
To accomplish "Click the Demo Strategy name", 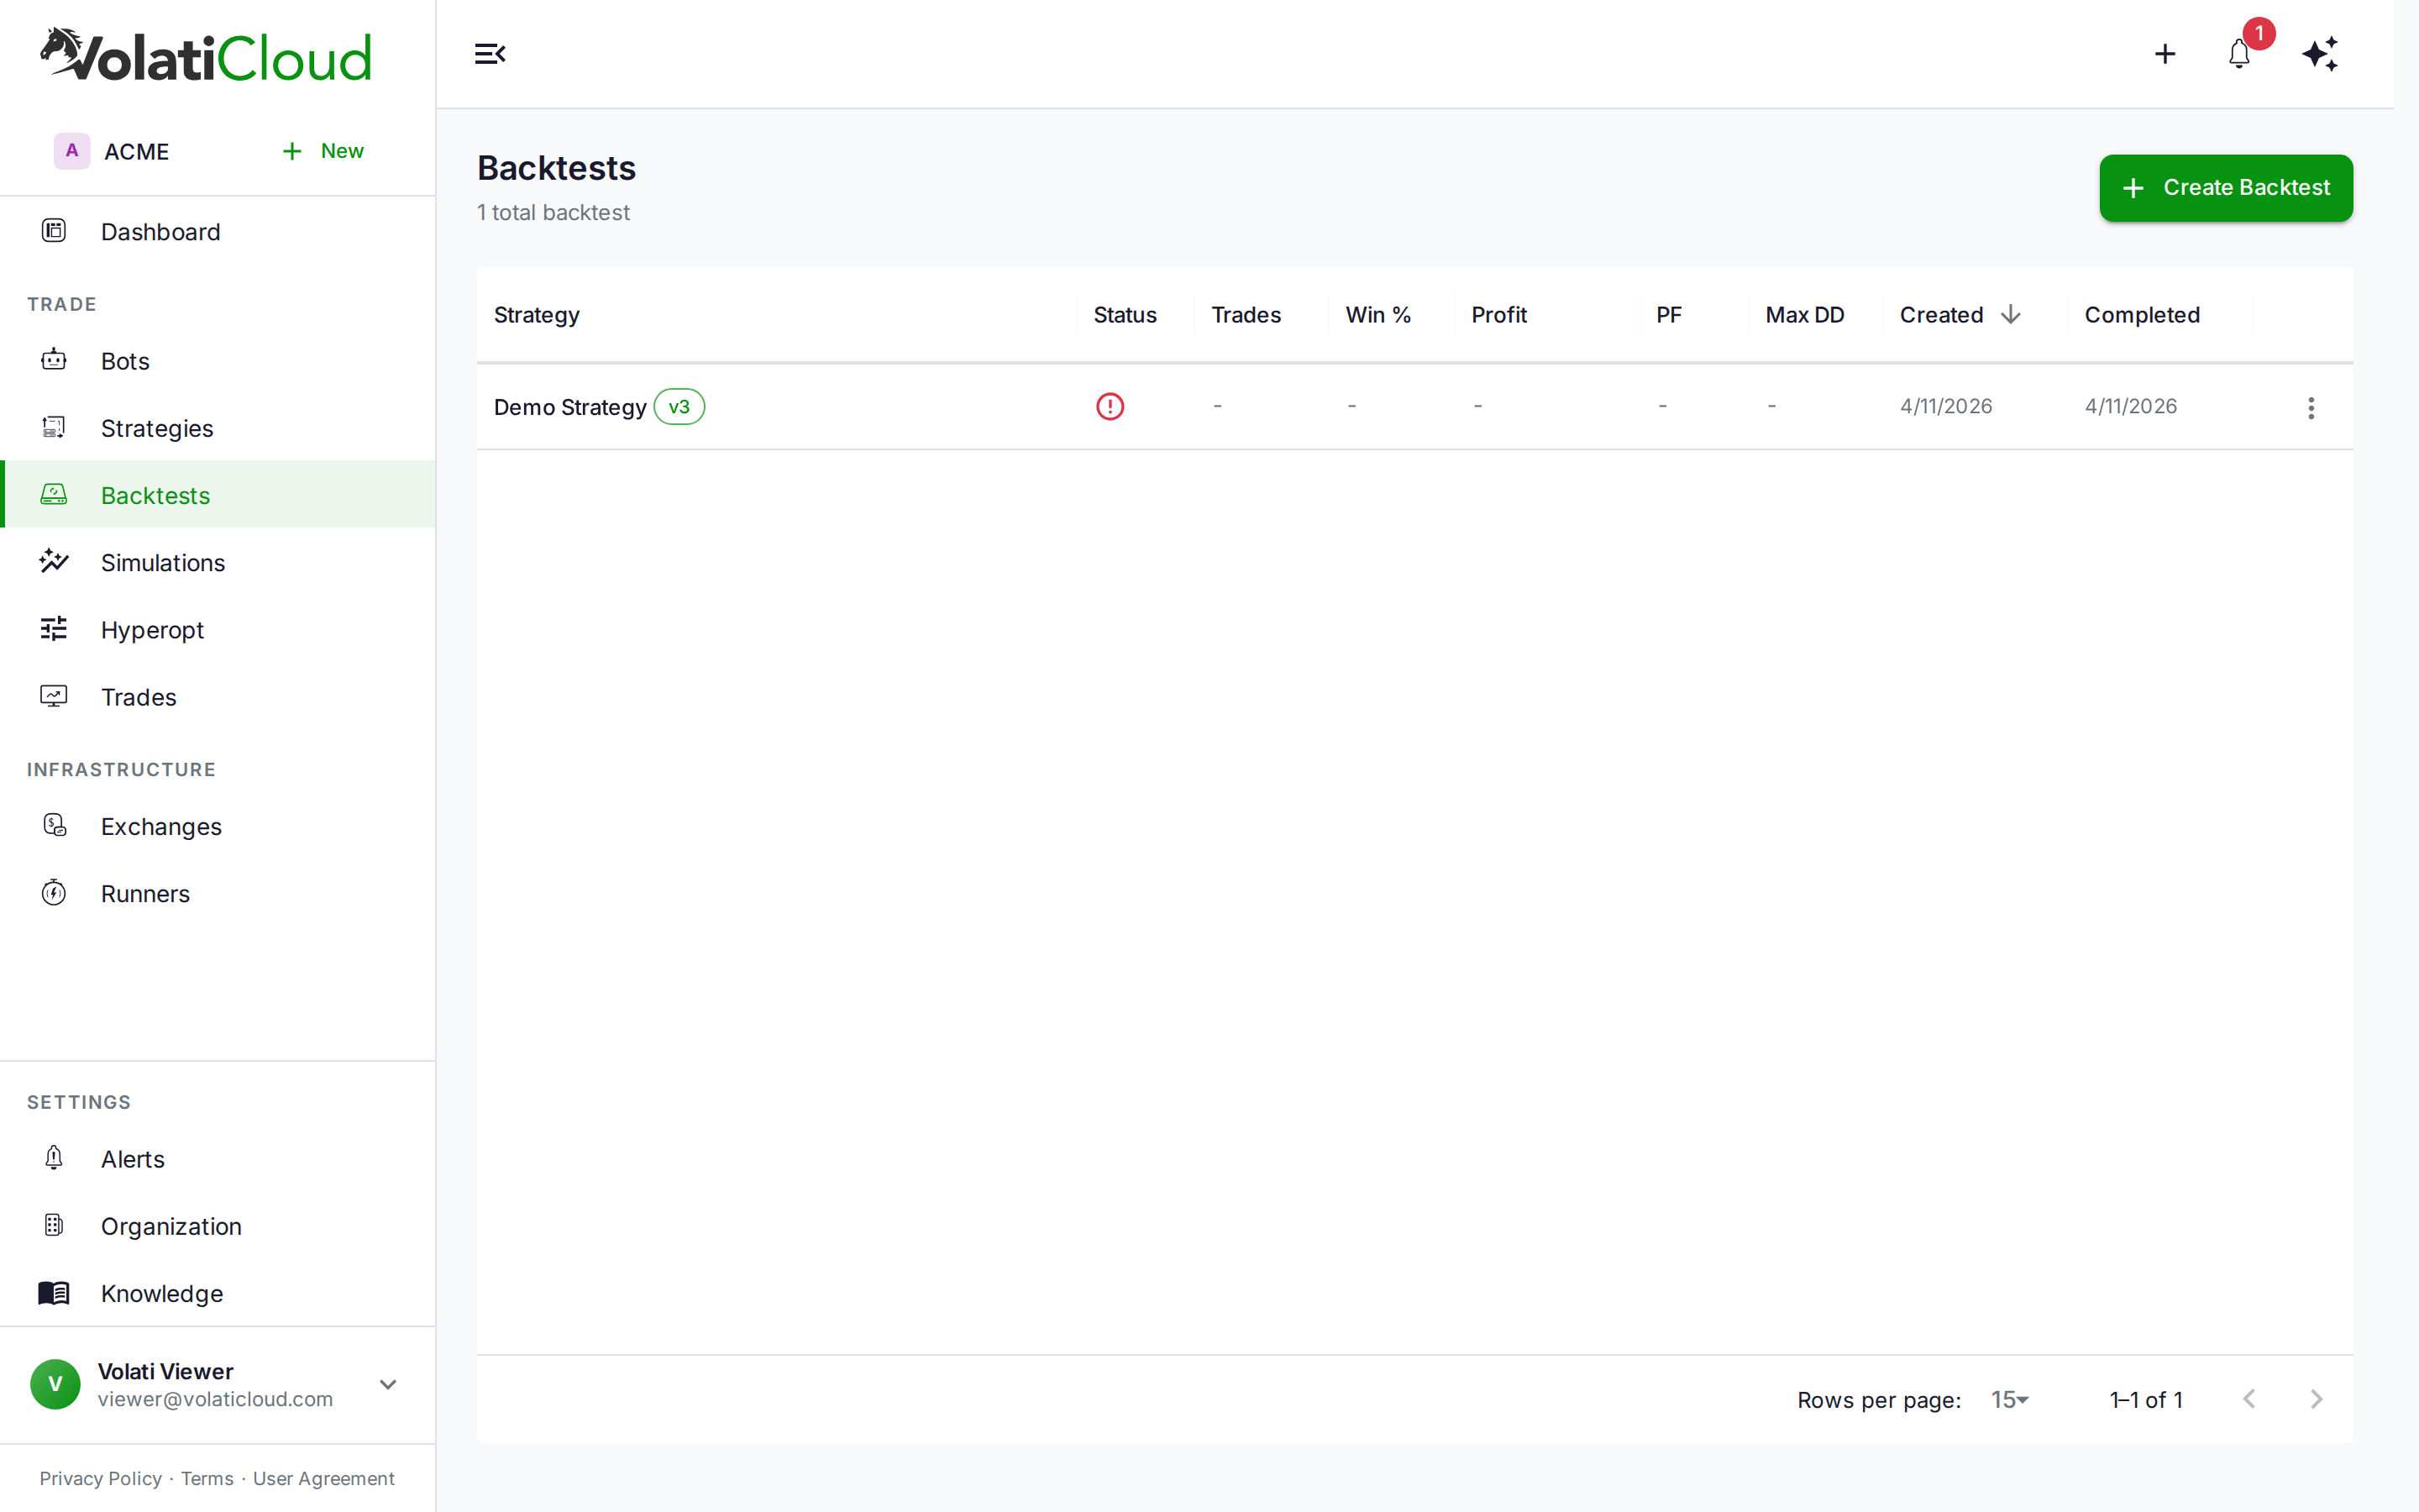I will 569,407.
